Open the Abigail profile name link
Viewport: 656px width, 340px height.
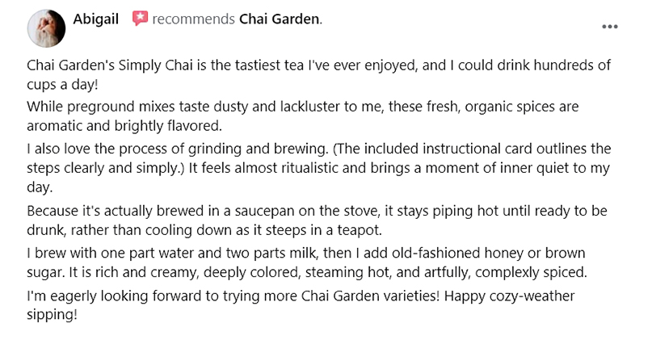95,18
